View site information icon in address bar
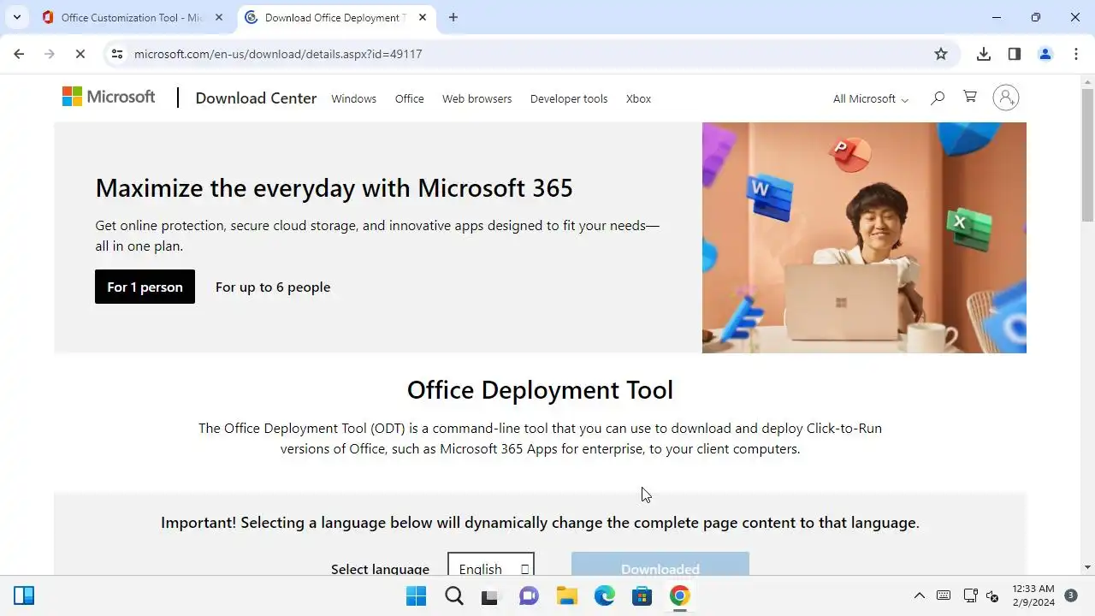The height and width of the screenshot is (616, 1095). (x=117, y=54)
